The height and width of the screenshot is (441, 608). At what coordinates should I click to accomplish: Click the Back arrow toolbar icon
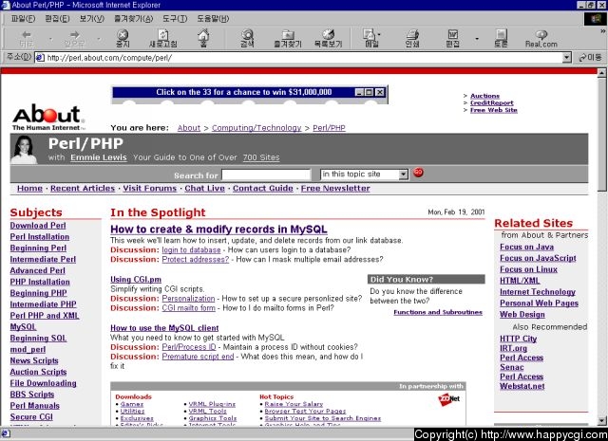27,35
